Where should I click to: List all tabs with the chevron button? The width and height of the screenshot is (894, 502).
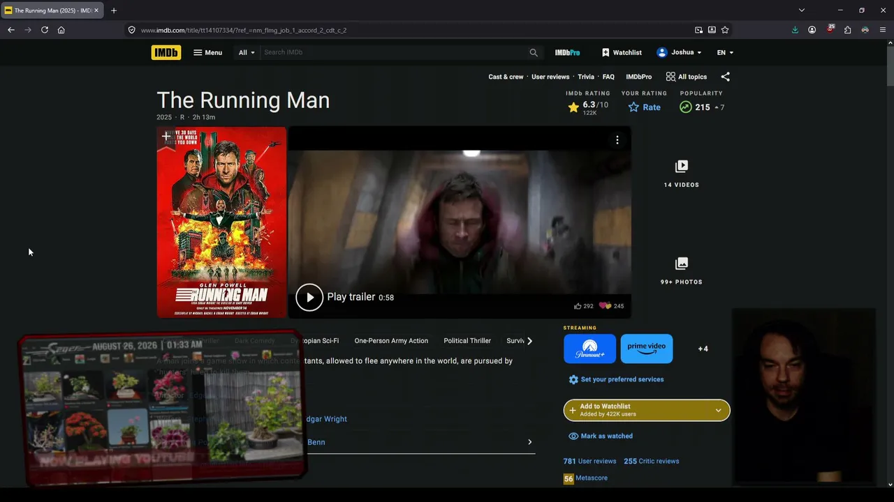[802, 10]
